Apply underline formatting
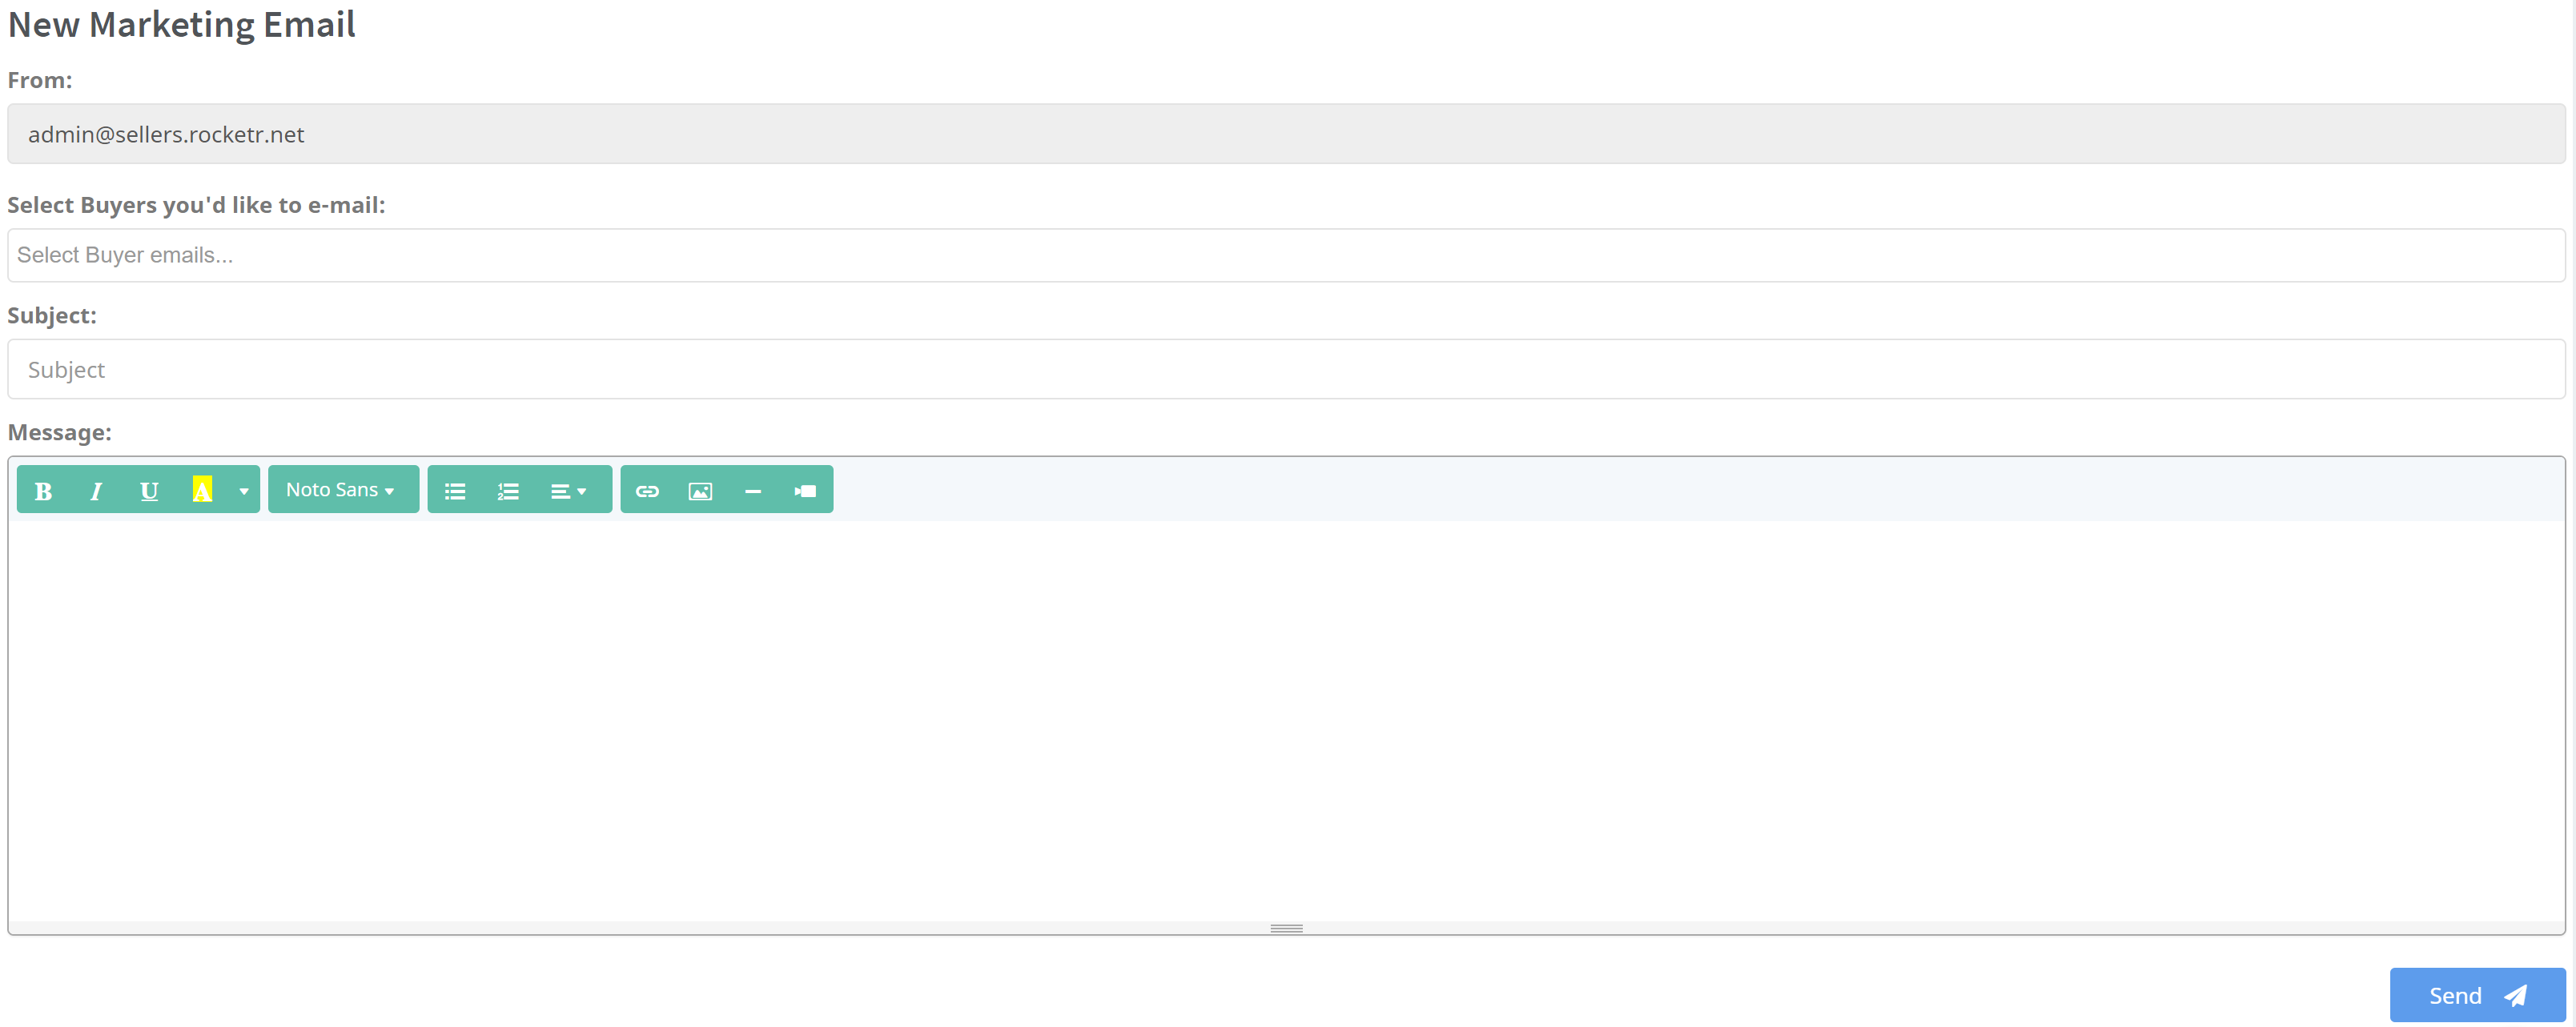Screen dimensions: 2576x1027 tap(149, 490)
